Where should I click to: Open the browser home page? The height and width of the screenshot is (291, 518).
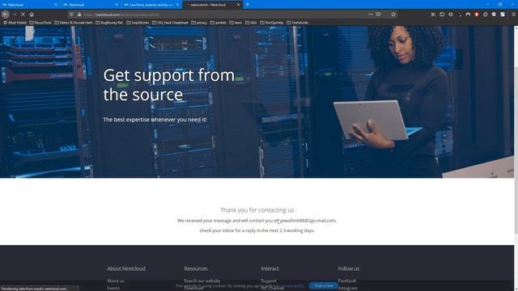point(32,15)
